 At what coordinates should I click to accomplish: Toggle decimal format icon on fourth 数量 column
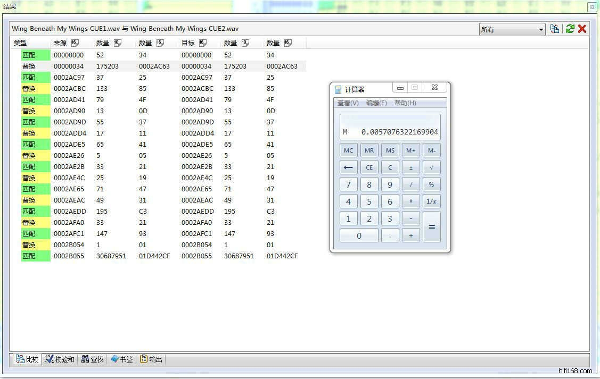click(x=245, y=43)
